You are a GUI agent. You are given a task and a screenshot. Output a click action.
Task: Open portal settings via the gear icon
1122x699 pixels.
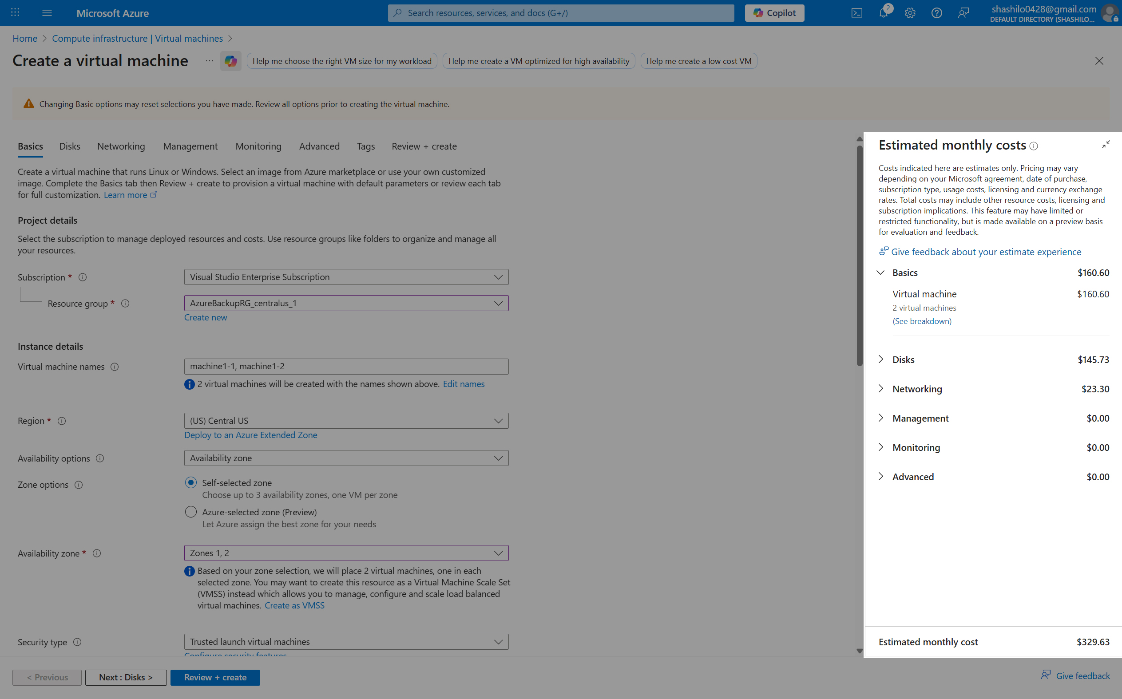(x=910, y=13)
